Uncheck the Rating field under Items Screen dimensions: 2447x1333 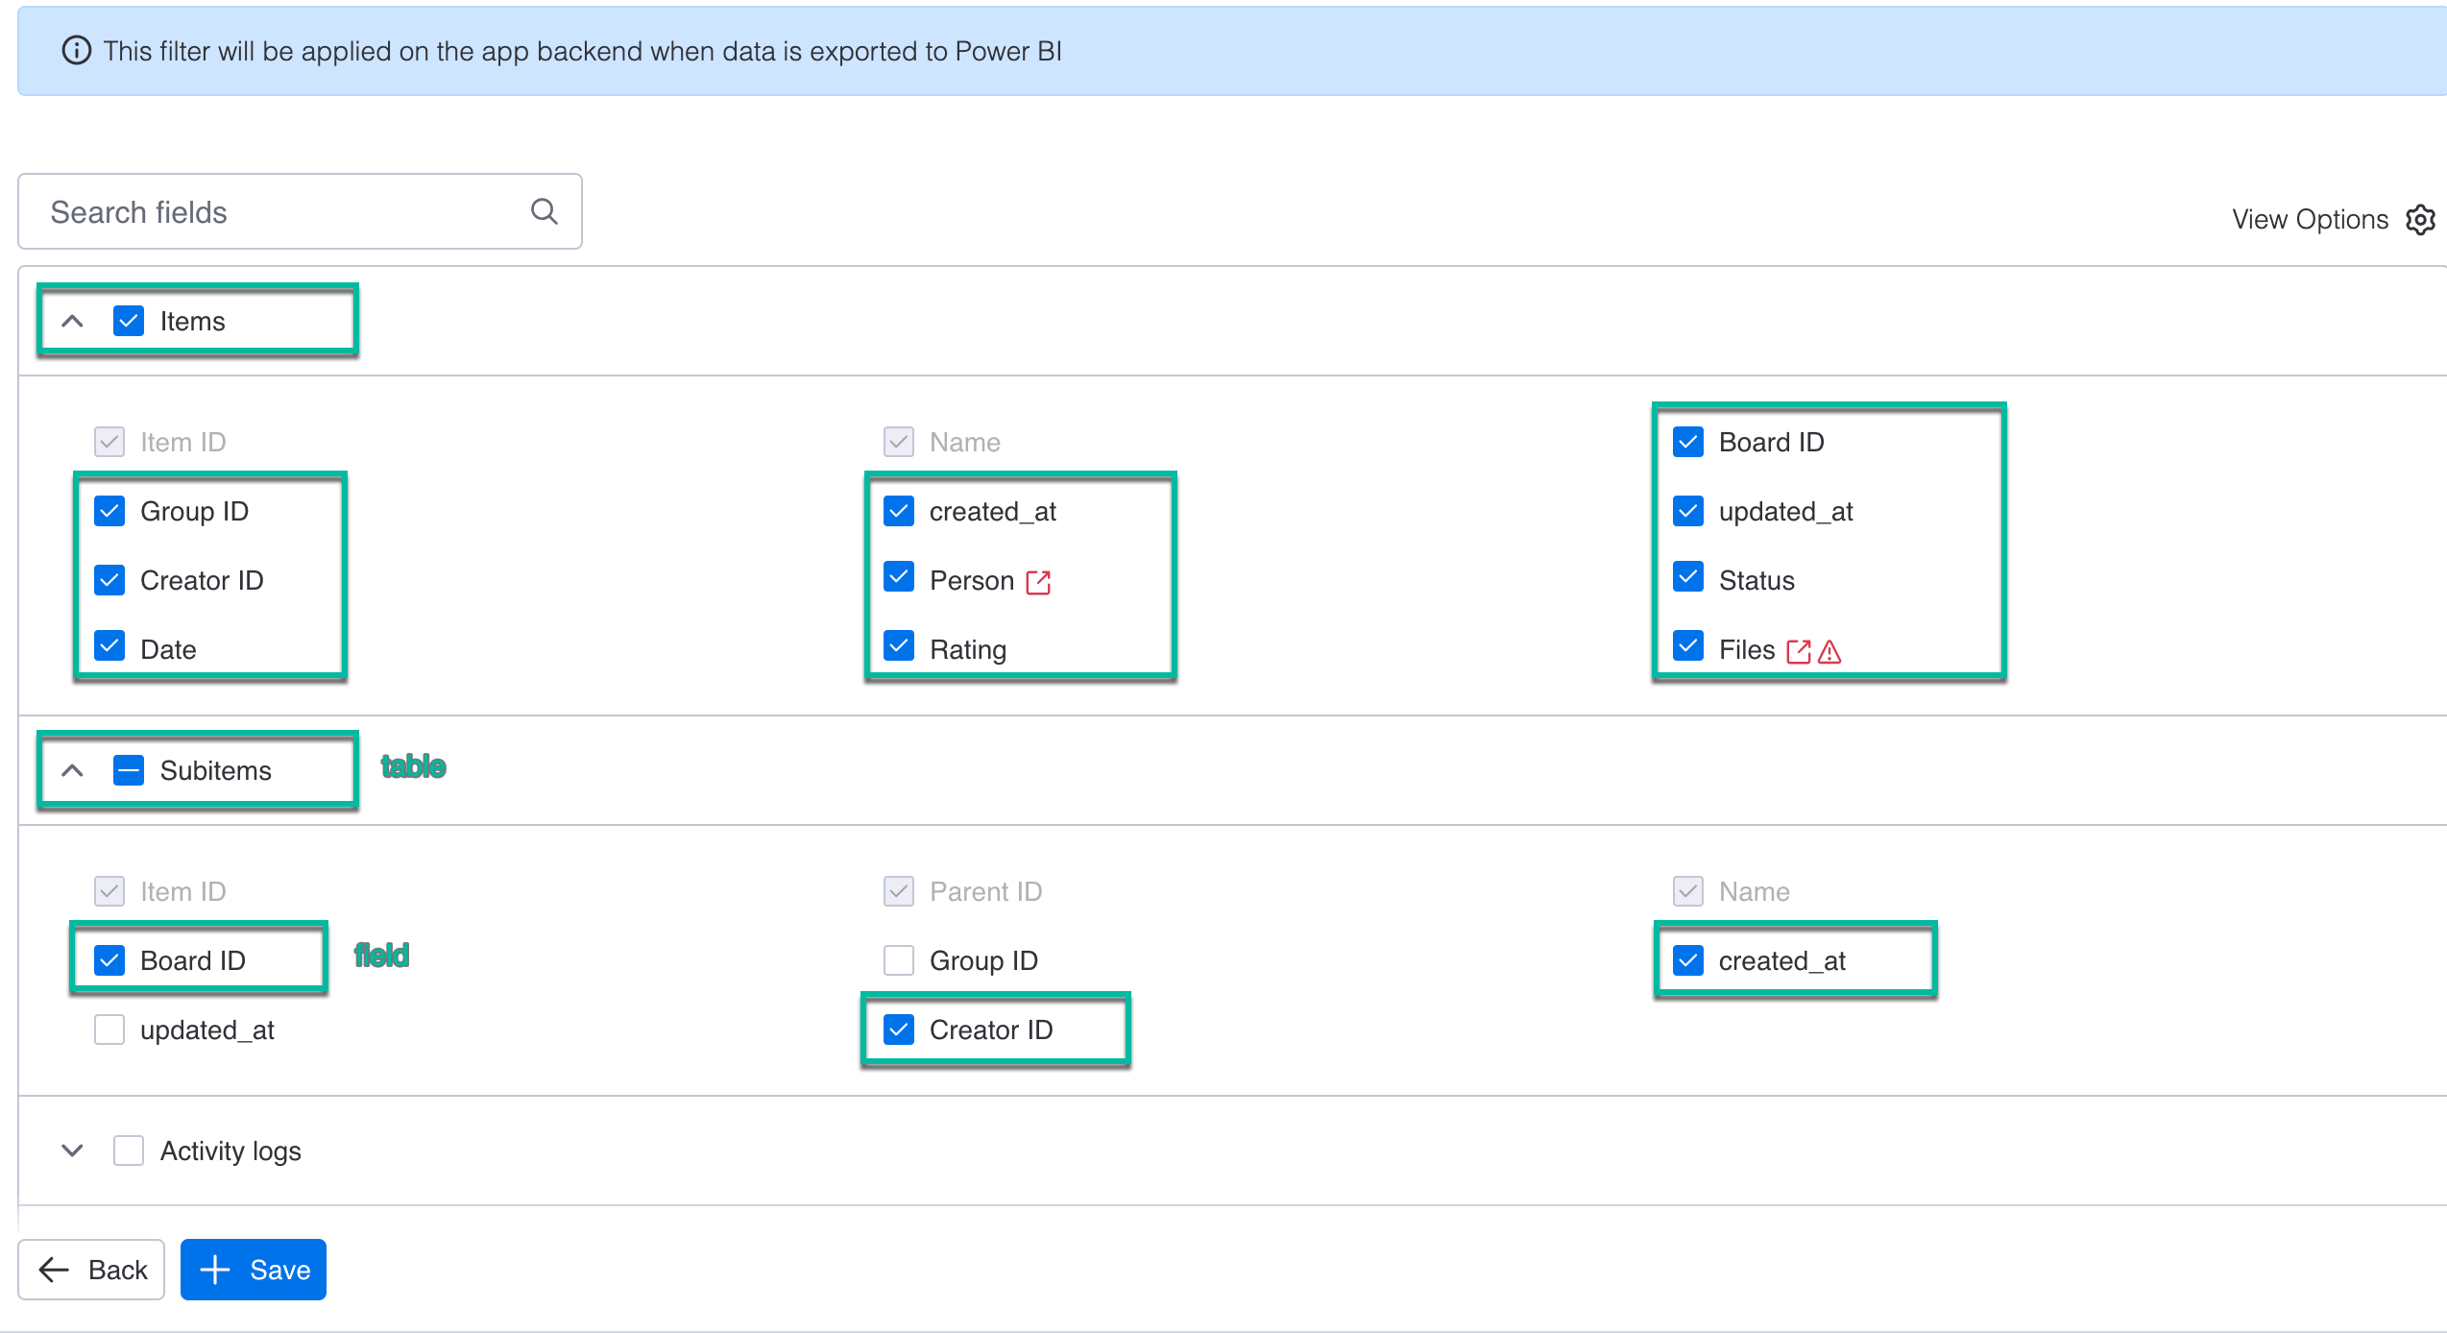click(898, 647)
